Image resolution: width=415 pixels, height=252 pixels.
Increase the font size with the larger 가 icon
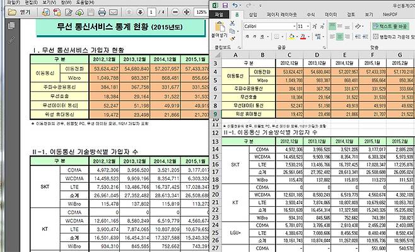pos(314,26)
